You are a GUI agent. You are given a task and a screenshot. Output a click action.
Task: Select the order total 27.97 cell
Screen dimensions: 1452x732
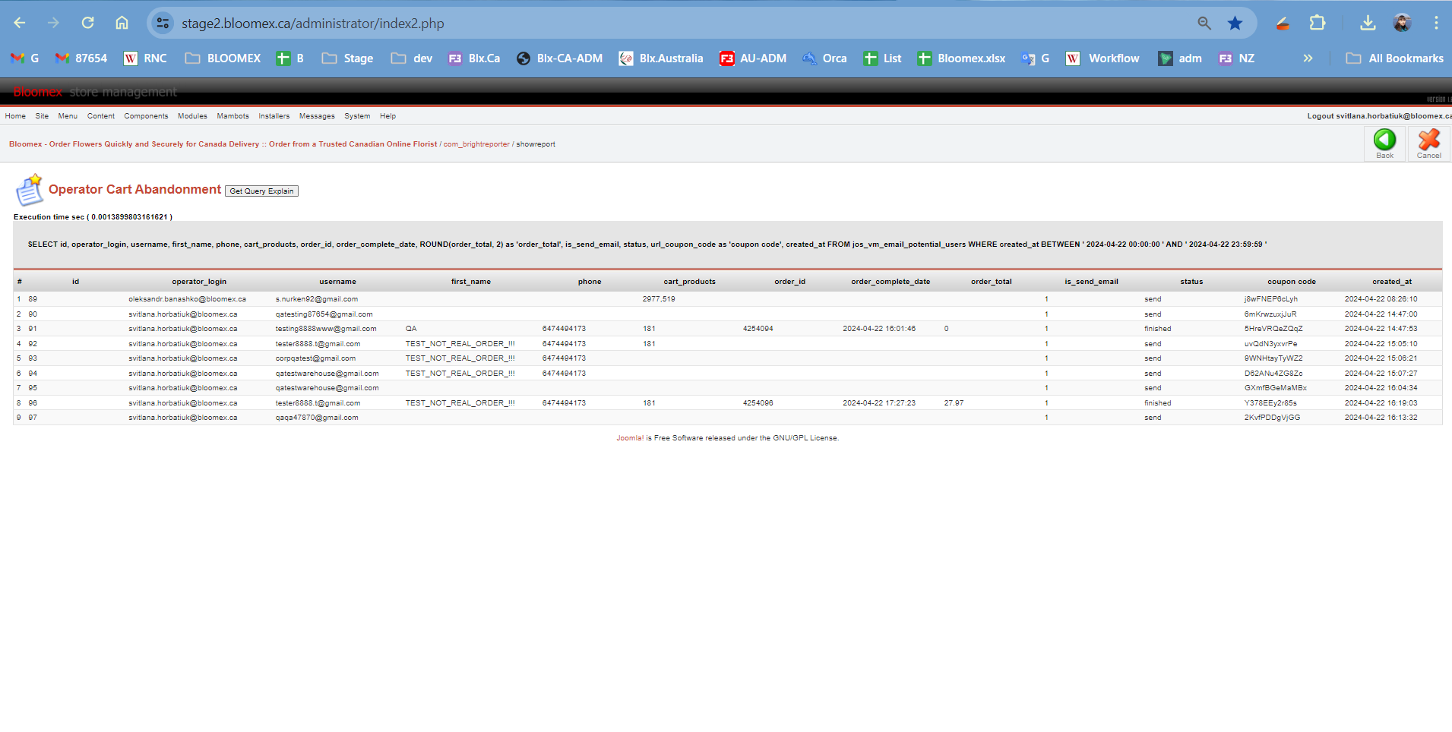(x=954, y=403)
